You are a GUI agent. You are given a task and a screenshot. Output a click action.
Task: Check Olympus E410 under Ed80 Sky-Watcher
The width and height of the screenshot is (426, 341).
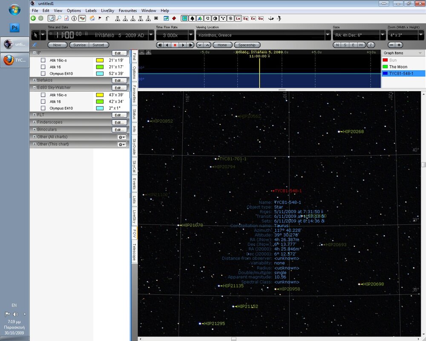tap(43, 108)
